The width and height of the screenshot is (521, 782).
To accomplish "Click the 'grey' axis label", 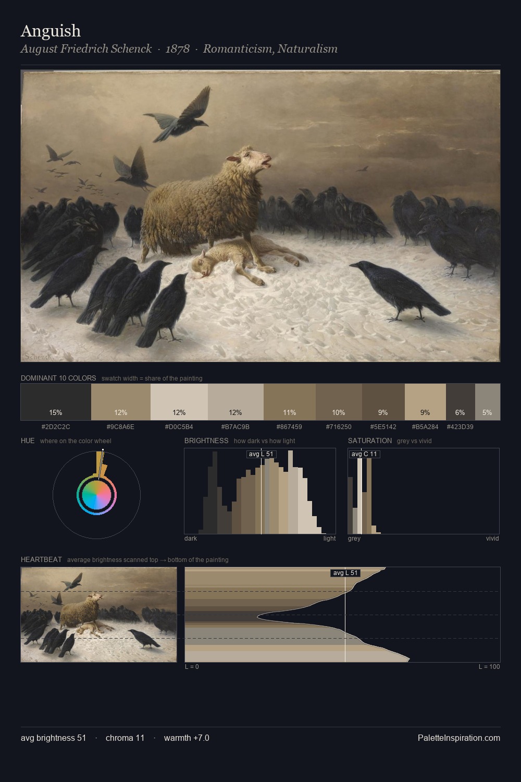I will pos(354,539).
